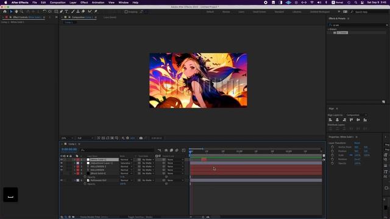Open the viewer magnification dropdown
The image size is (390, 219).
(x=67, y=138)
